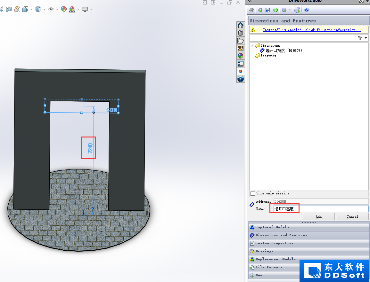Viewport: 370px width, 282px height.
Task: Click Instant3D is enabled information link
Action: 312,30
